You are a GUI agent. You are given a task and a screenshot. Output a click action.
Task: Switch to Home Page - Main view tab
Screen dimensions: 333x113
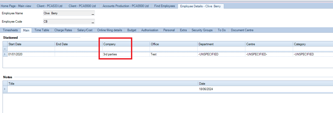tap(16, 6)
